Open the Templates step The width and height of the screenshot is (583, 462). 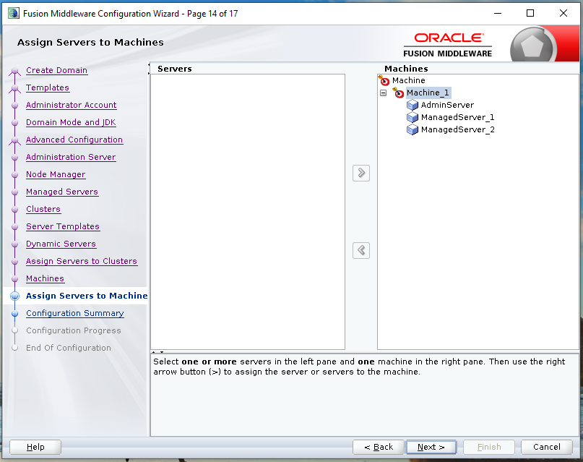pyautogui.click(x=48, y=87)
